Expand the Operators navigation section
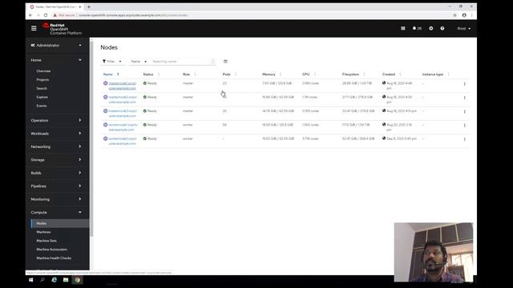The height and width of the screenshot is (288, 513). pos(56,120)
